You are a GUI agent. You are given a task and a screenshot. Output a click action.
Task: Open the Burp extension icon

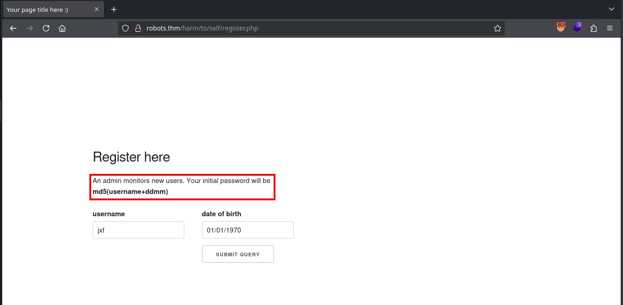561,28
